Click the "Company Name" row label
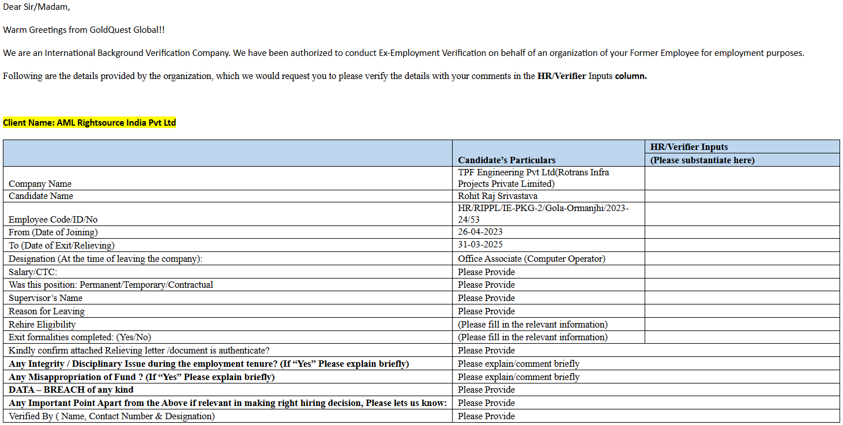The height and width of the screenshot is (425, 843). point(40,184)
